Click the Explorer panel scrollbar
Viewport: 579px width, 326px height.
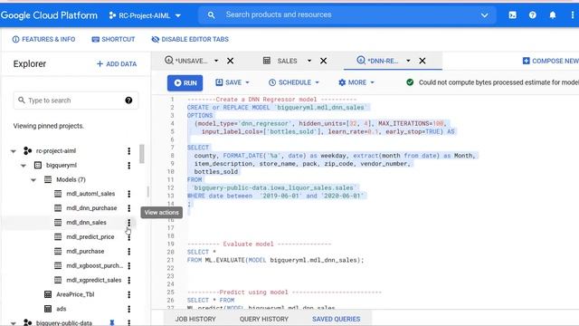[x=142, y=154]
